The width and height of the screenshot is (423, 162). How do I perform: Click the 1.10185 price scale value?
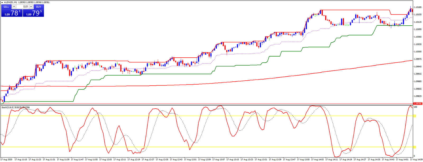418,7
